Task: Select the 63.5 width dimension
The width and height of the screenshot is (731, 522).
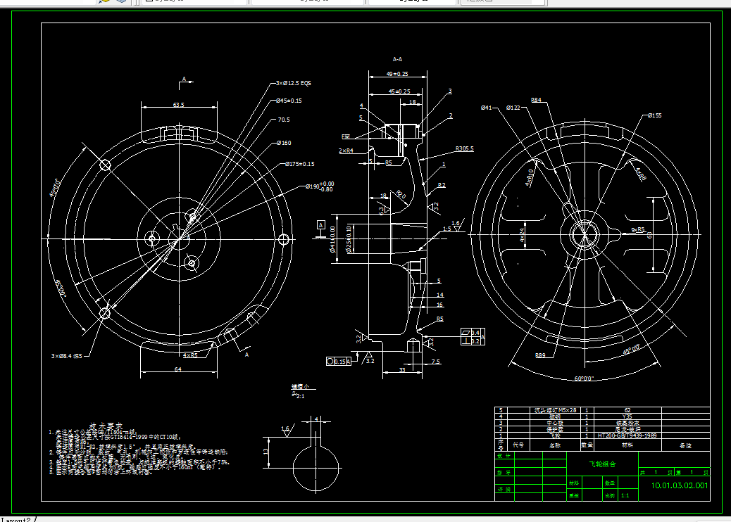Action: pos(179,104)
